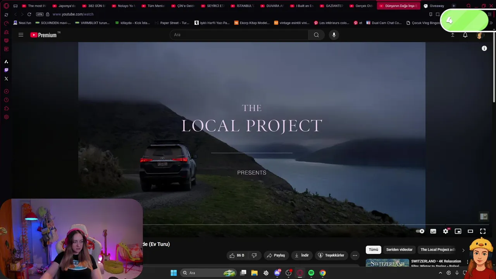Open the upload/create video icon
Viewport: 496px width, 279px height.
[453, 35]
